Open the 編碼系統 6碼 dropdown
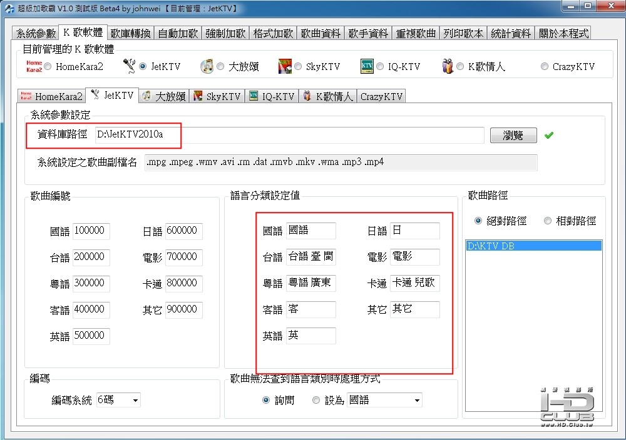Viewport: 626px width, 440px height. tap(118, 400)
